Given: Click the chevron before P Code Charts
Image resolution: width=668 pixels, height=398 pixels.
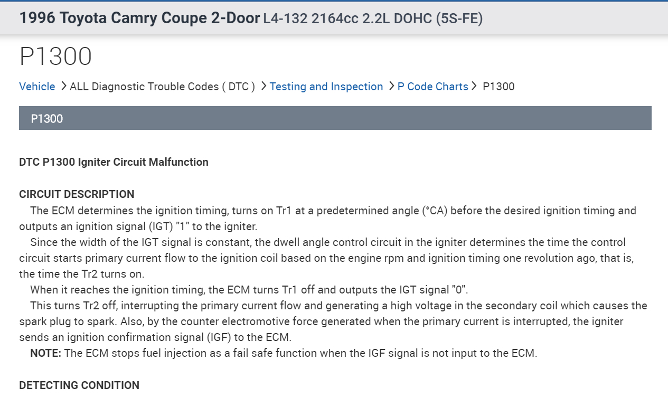Looking at the screenshot, I should tap(391, 86).
